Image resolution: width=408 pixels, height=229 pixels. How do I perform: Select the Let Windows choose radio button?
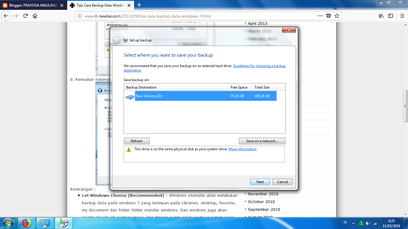[x=105, y=108]
